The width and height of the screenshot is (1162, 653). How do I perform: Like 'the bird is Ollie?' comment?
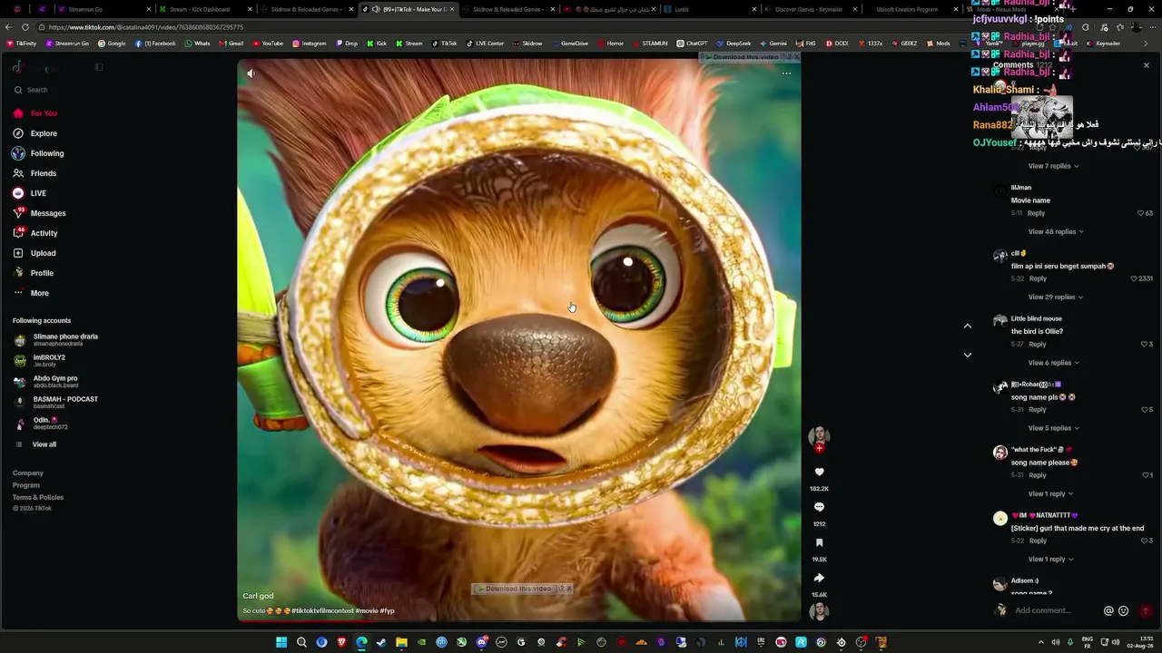tap(1144, 344)
